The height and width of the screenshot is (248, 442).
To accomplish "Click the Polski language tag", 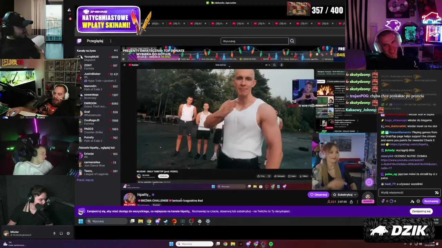I will pos(156,205).
